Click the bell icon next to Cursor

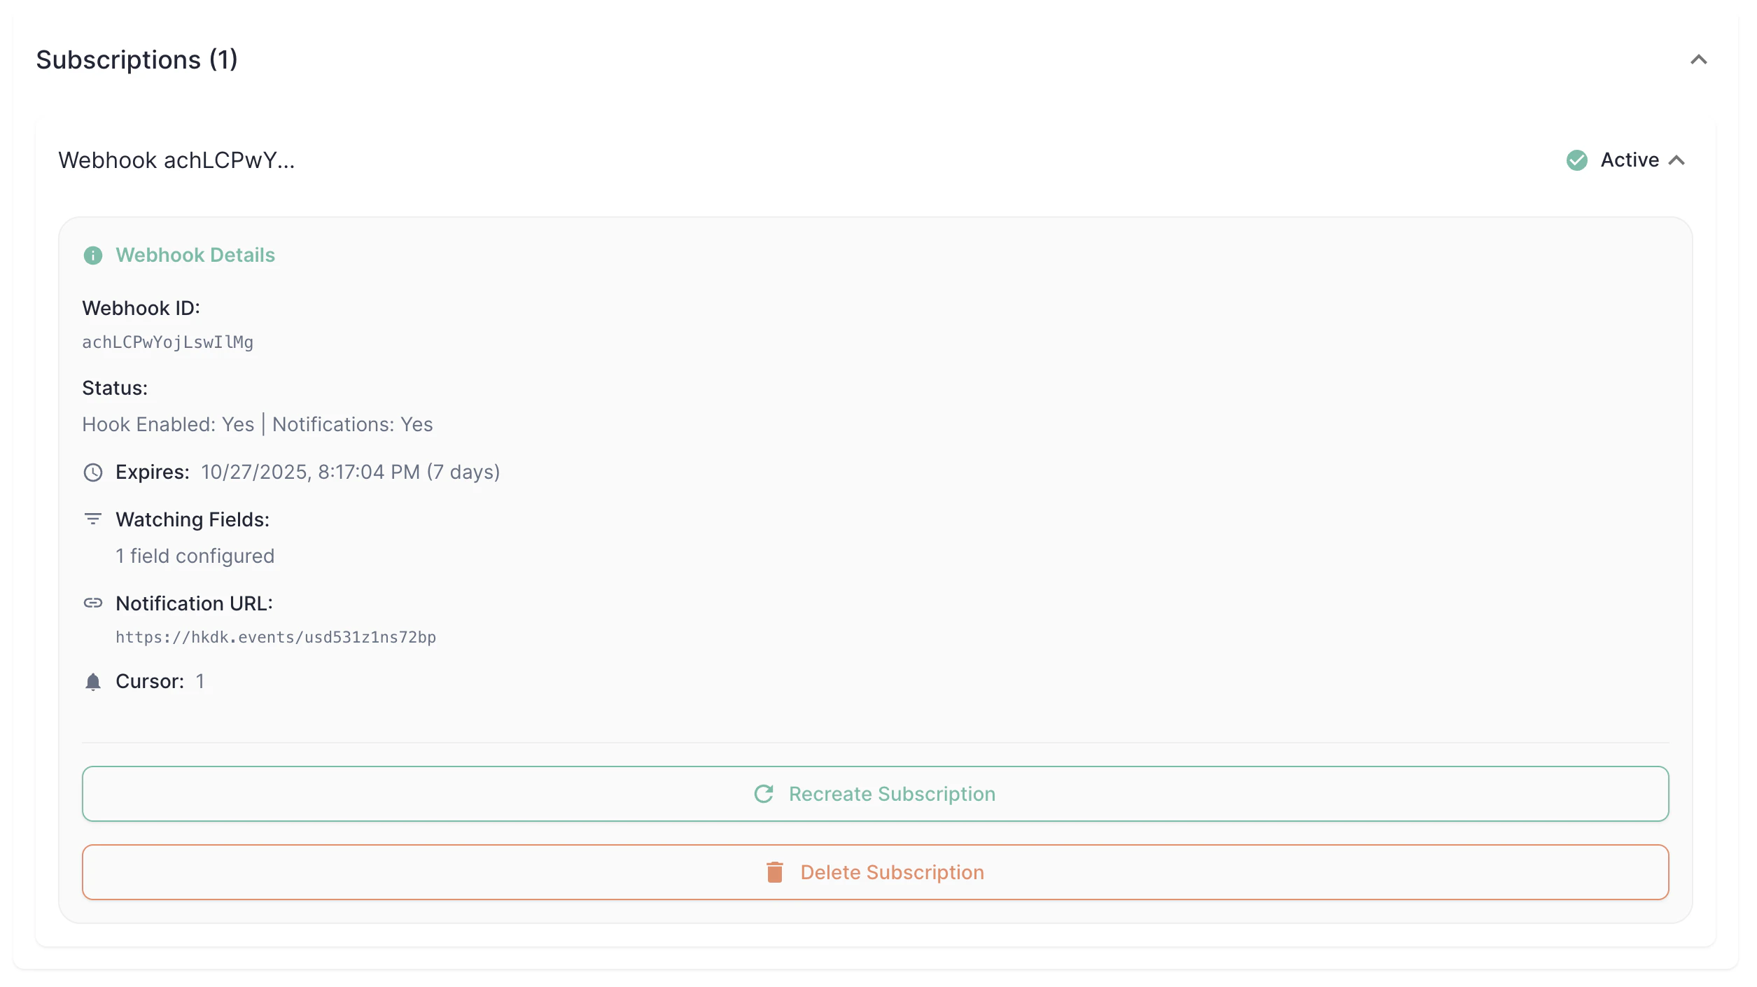click(92, 682)
